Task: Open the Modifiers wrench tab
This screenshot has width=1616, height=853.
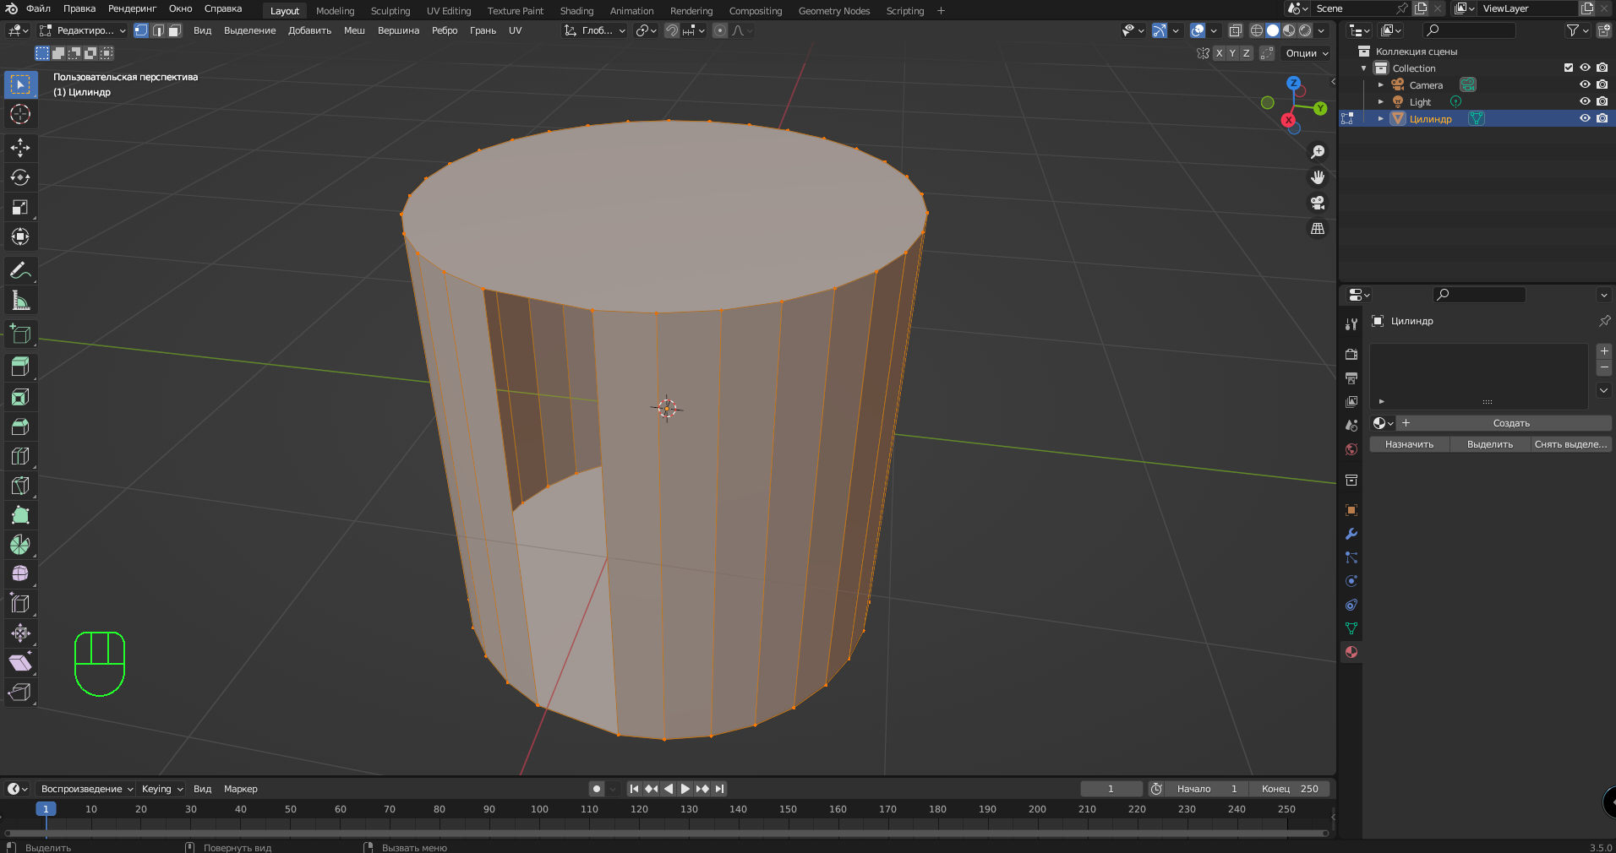Action: [x=1351, y=534]
